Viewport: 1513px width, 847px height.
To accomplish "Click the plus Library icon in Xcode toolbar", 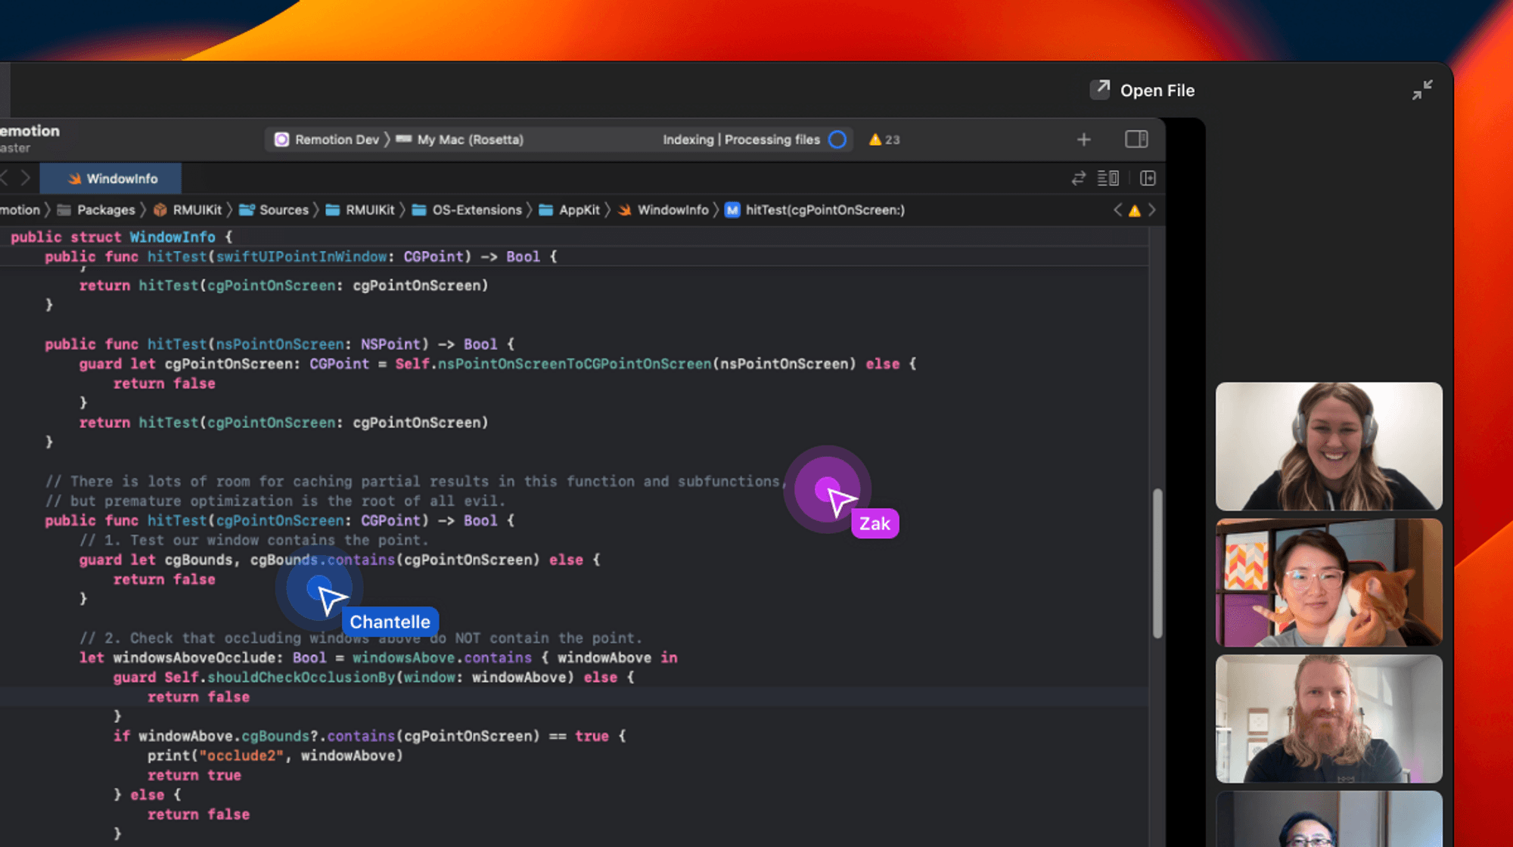I will pos(1083,139).
